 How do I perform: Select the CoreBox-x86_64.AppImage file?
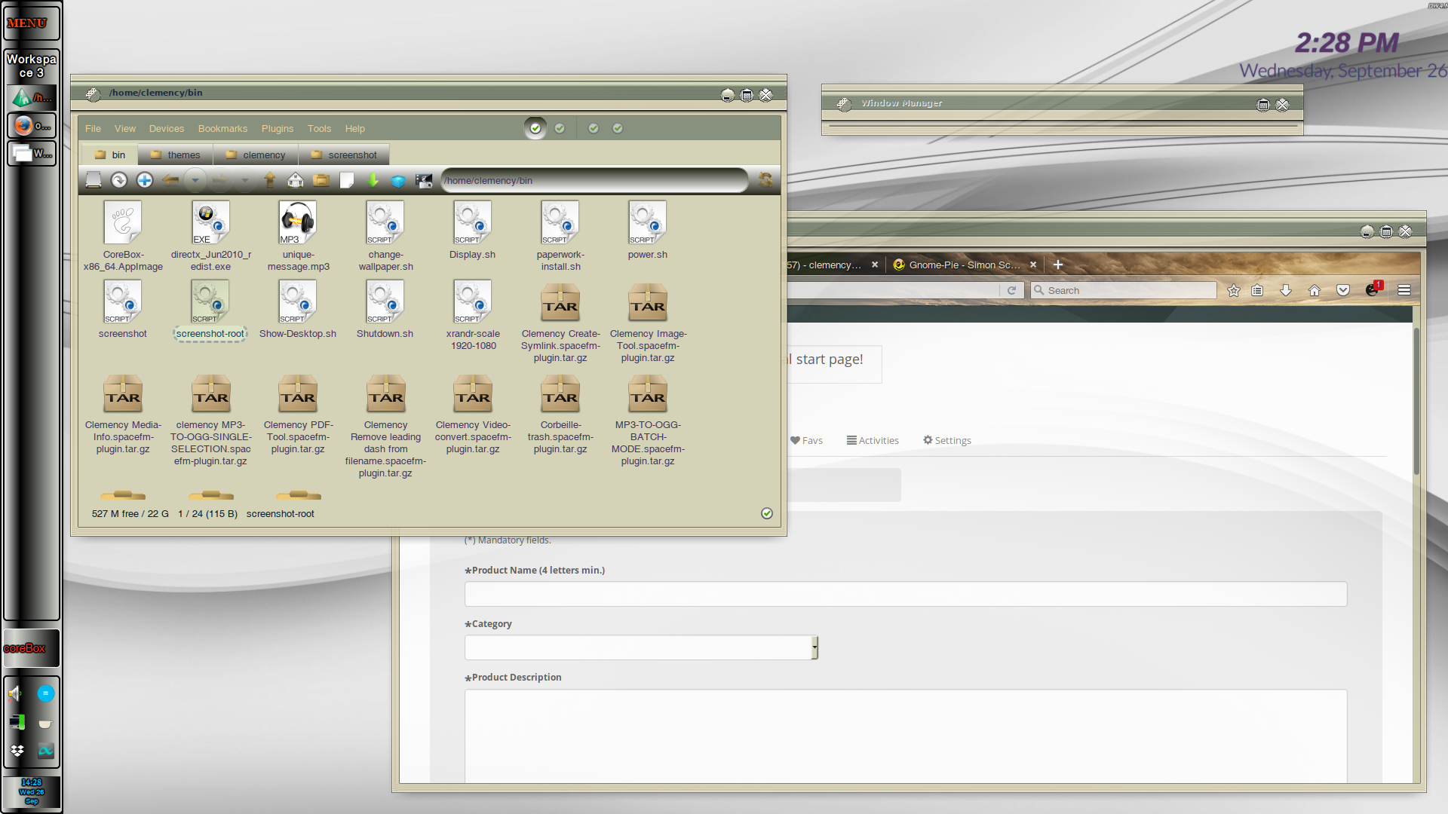click(x=123, y=236)
